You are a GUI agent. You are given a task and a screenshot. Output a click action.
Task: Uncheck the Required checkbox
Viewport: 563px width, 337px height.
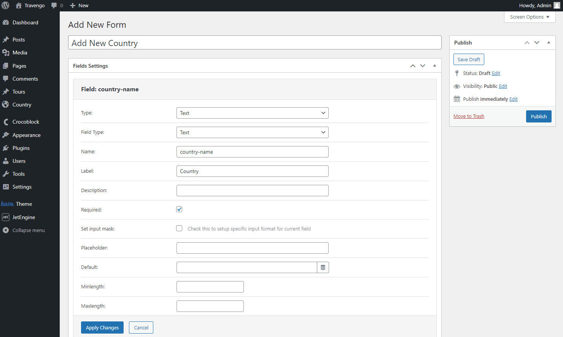click(179, 209)
